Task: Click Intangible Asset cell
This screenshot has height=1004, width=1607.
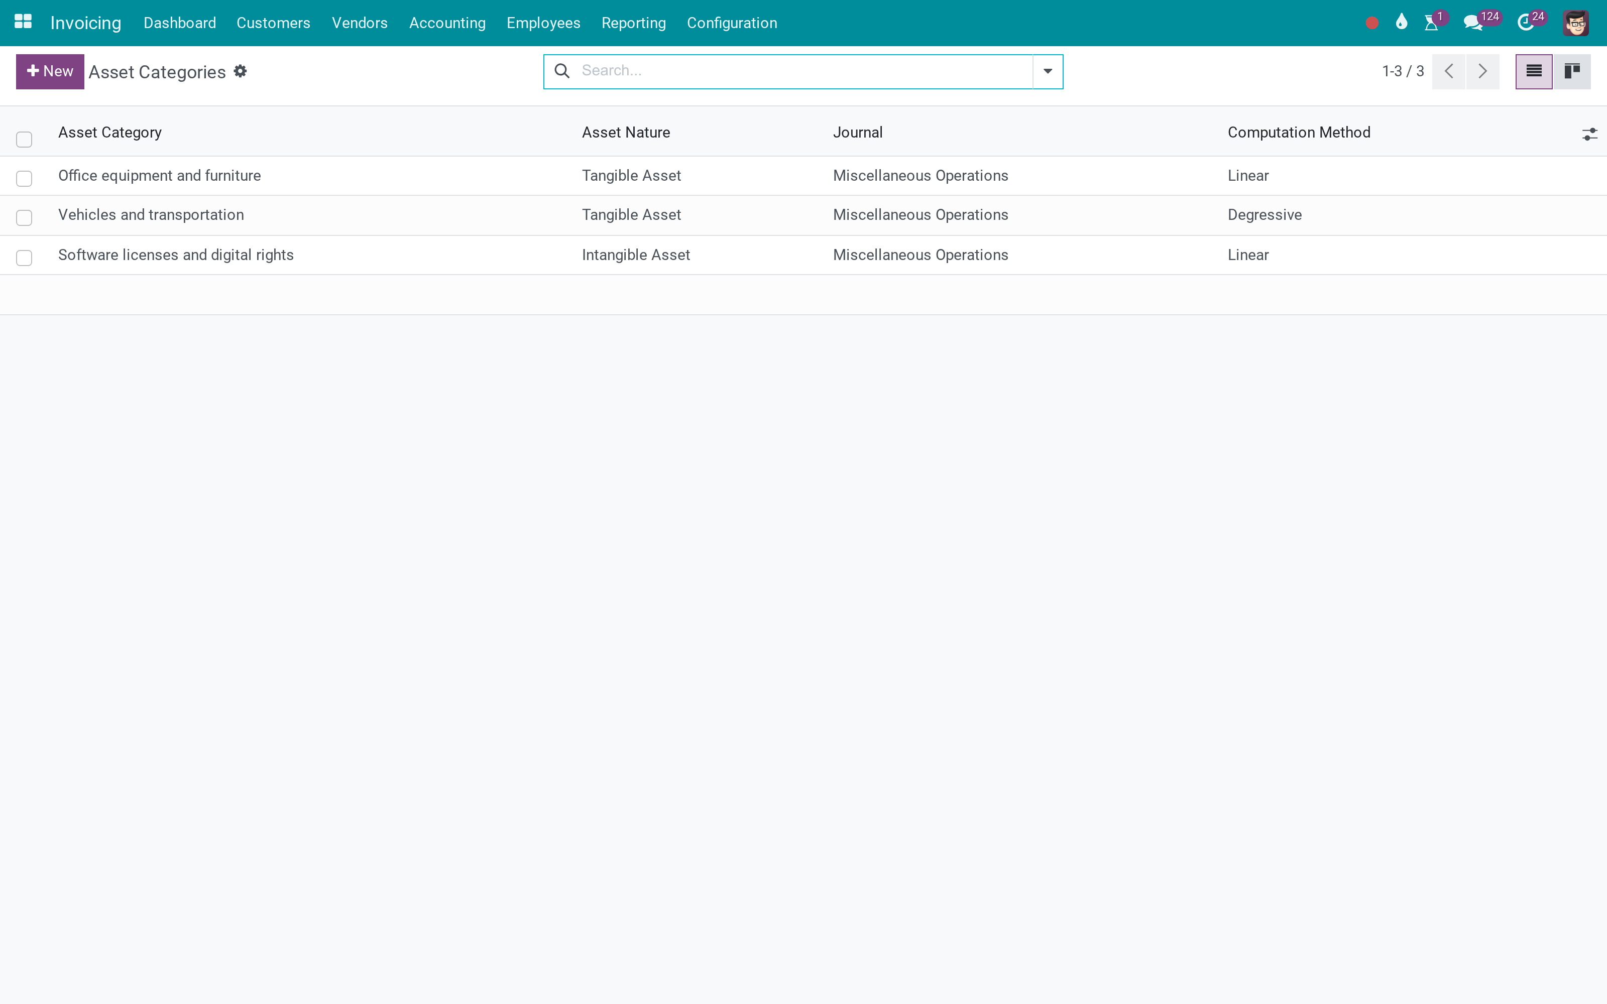Action: [x=635, y=255]
